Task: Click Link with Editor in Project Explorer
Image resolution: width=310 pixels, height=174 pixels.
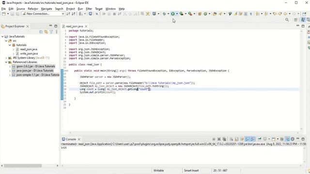Action: [x=46, y=32]
